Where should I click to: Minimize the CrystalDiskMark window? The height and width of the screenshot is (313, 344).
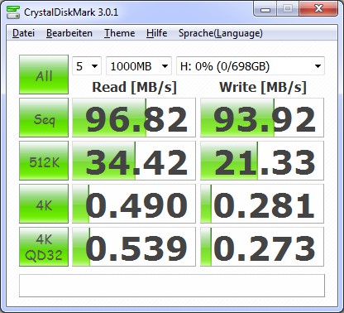(265, 9)
